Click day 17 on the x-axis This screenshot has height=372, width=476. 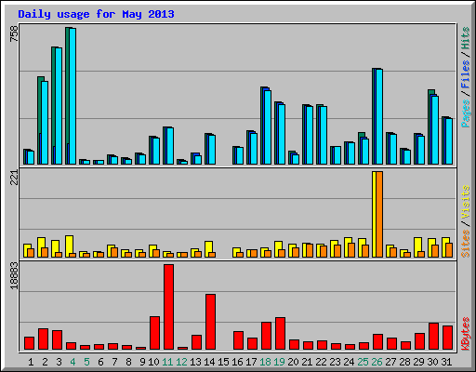click(251, 362)
